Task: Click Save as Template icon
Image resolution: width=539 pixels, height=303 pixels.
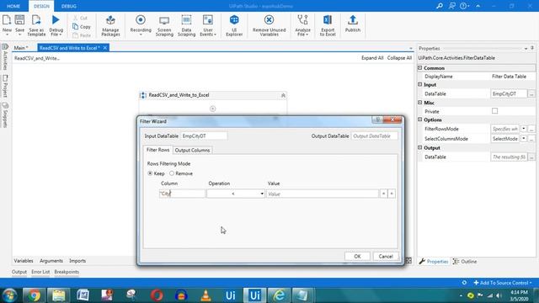Action: (36, 20)
